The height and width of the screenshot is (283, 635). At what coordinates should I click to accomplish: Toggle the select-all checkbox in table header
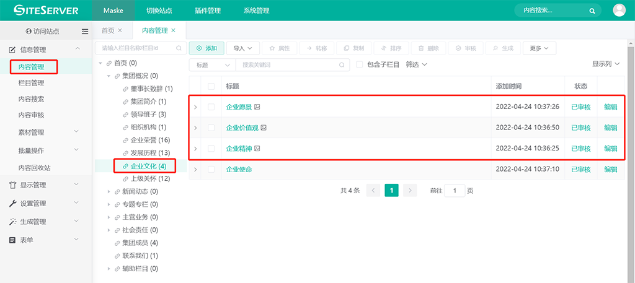211,86
